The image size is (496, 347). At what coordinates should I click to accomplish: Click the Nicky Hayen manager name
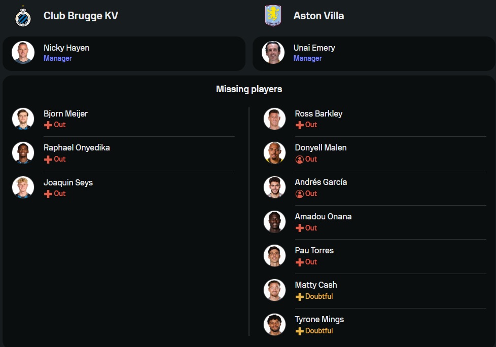[66, 48]
